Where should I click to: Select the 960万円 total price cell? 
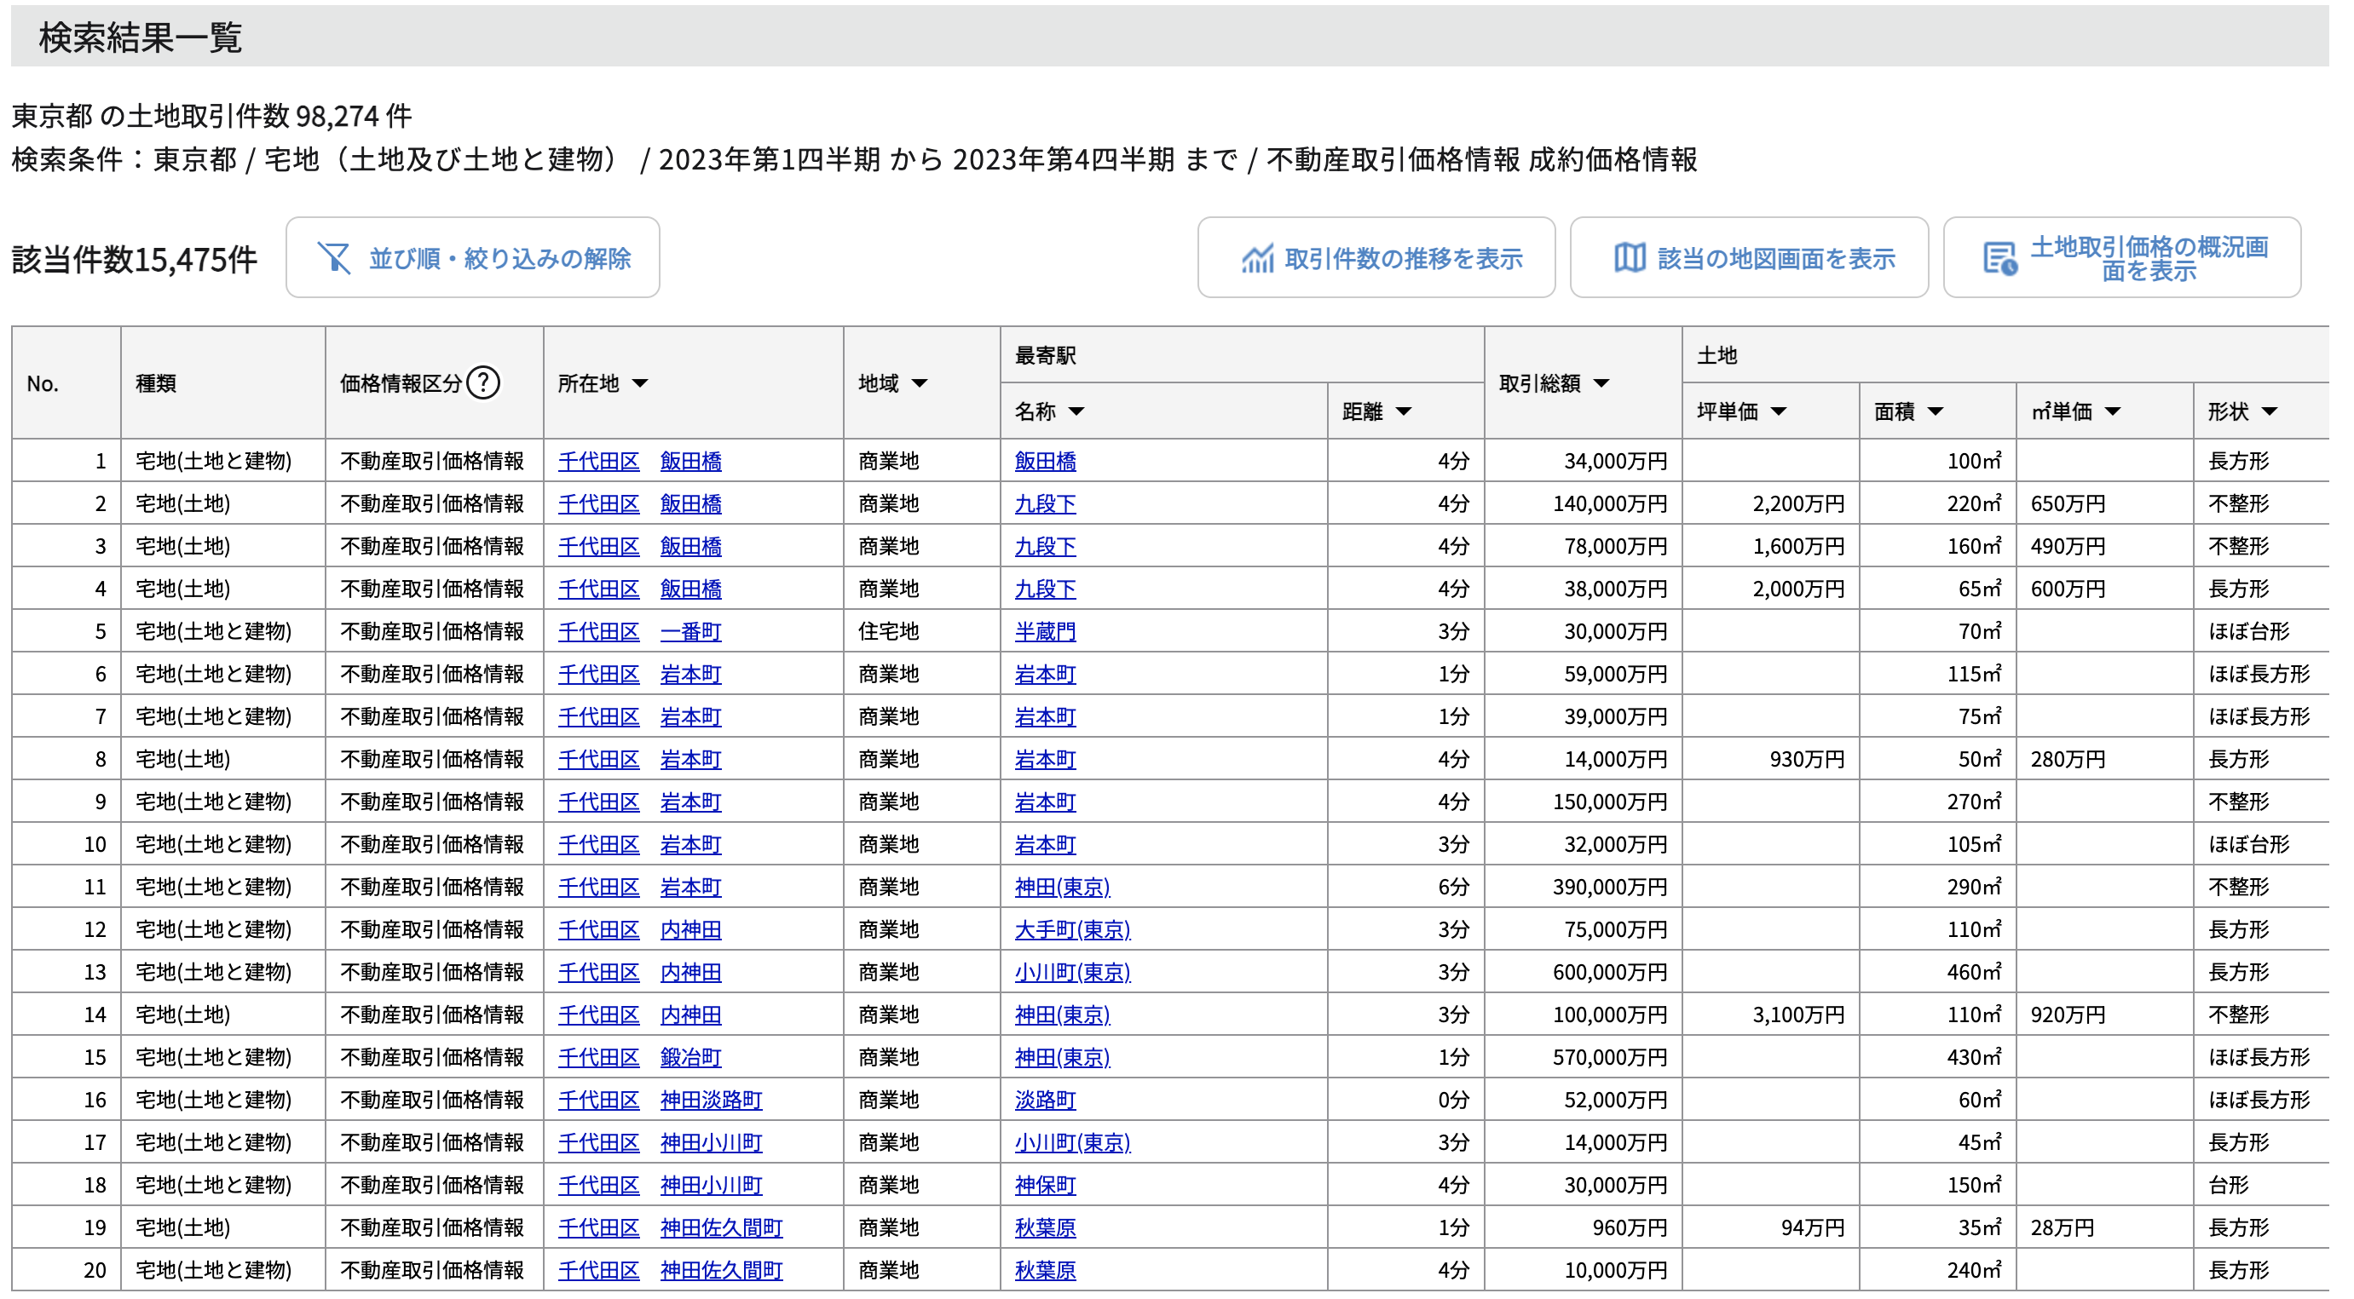[x=1584, y=1228]
